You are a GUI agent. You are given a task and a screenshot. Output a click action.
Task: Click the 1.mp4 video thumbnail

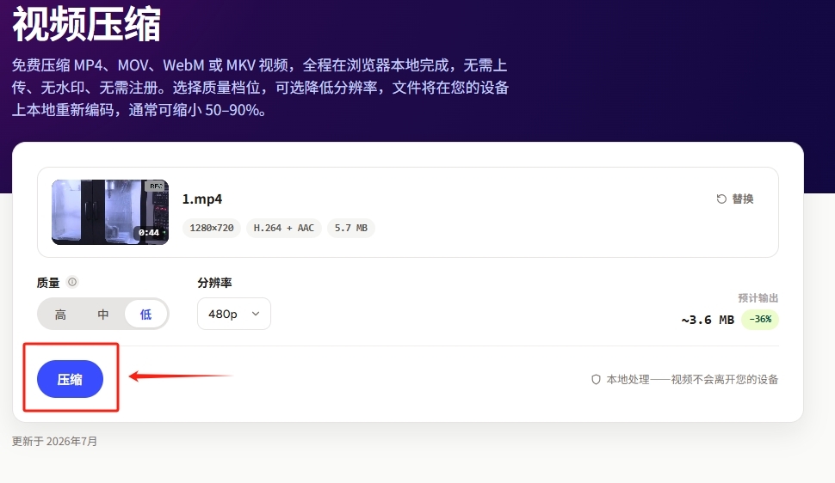[x=110, y=212]
